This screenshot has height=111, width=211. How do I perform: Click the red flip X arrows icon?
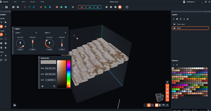point(41,7)
